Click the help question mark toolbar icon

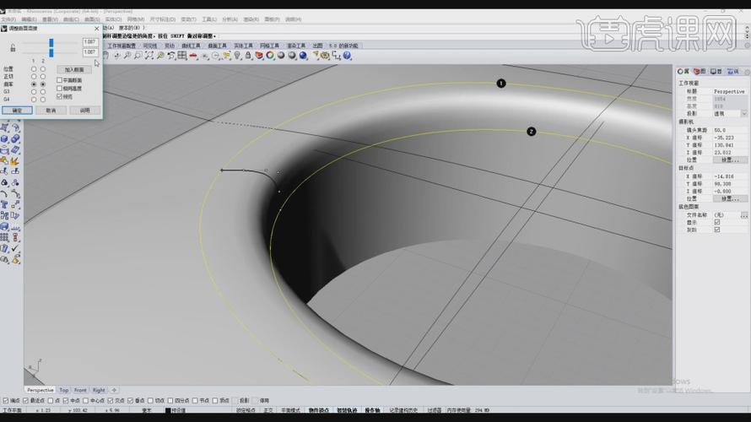point(347,56)
